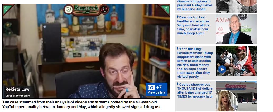Open 'F*** the King' Trump supporters article
This screenshot has height=112, width=273.
pos(195,63)
